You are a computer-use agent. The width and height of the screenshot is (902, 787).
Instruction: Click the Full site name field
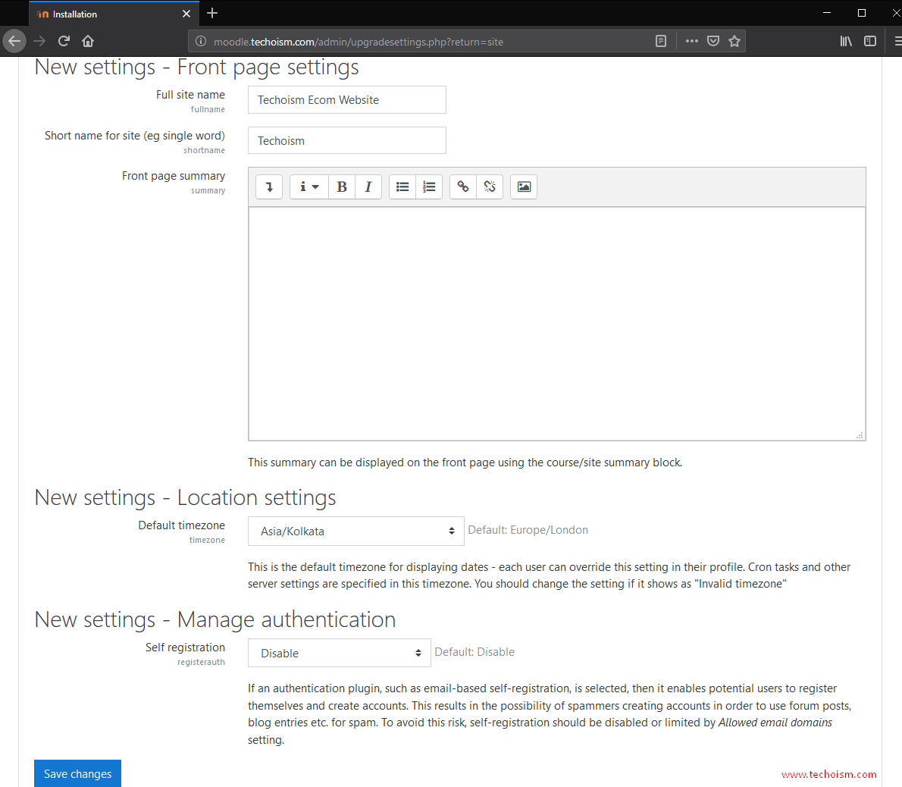tap(346, 100)
